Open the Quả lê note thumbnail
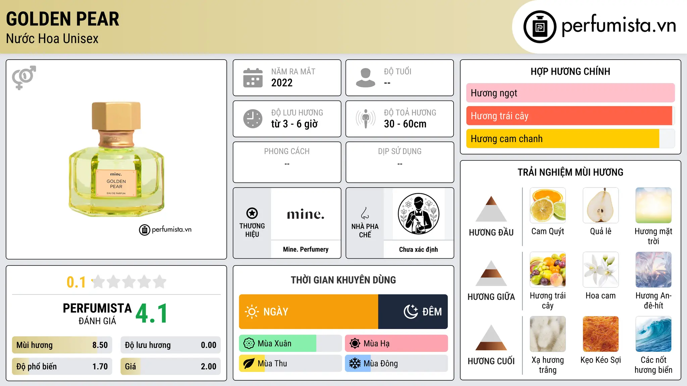This screenshot has height=386, width=687. point(601,205)
